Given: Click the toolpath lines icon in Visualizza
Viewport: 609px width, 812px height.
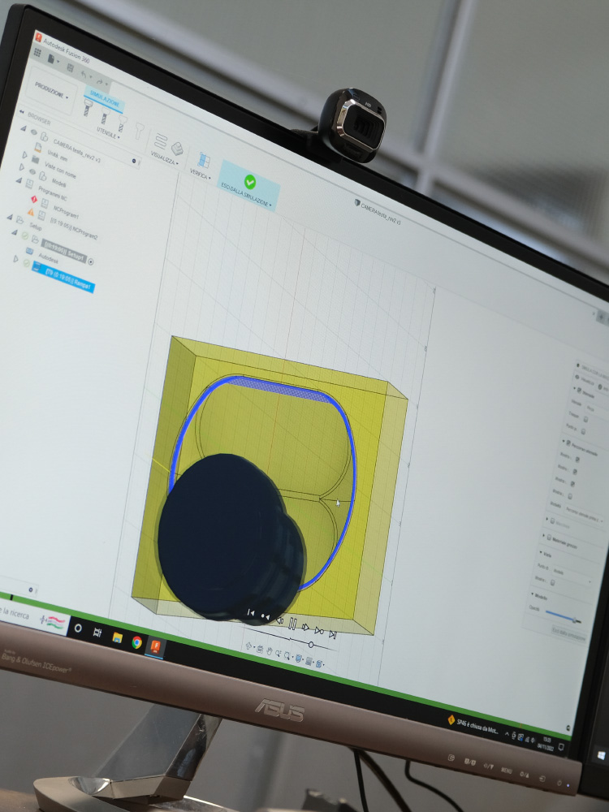Looking at the screenshot, I should [161, 140].
